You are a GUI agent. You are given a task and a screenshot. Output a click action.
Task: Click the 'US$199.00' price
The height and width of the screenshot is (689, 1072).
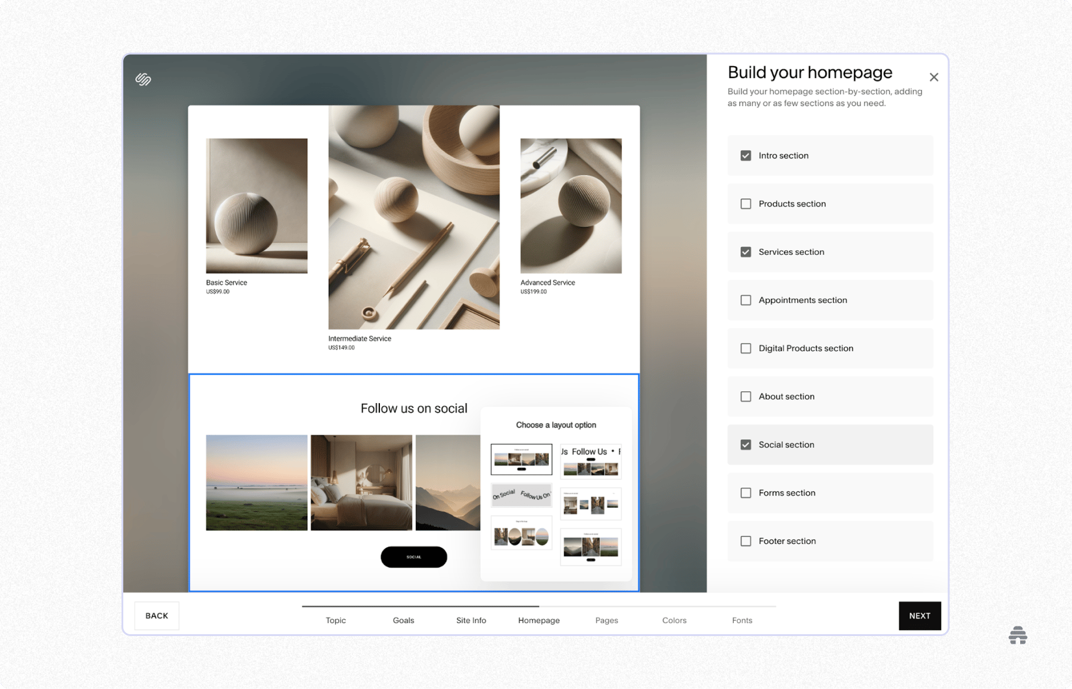(534, 292)
